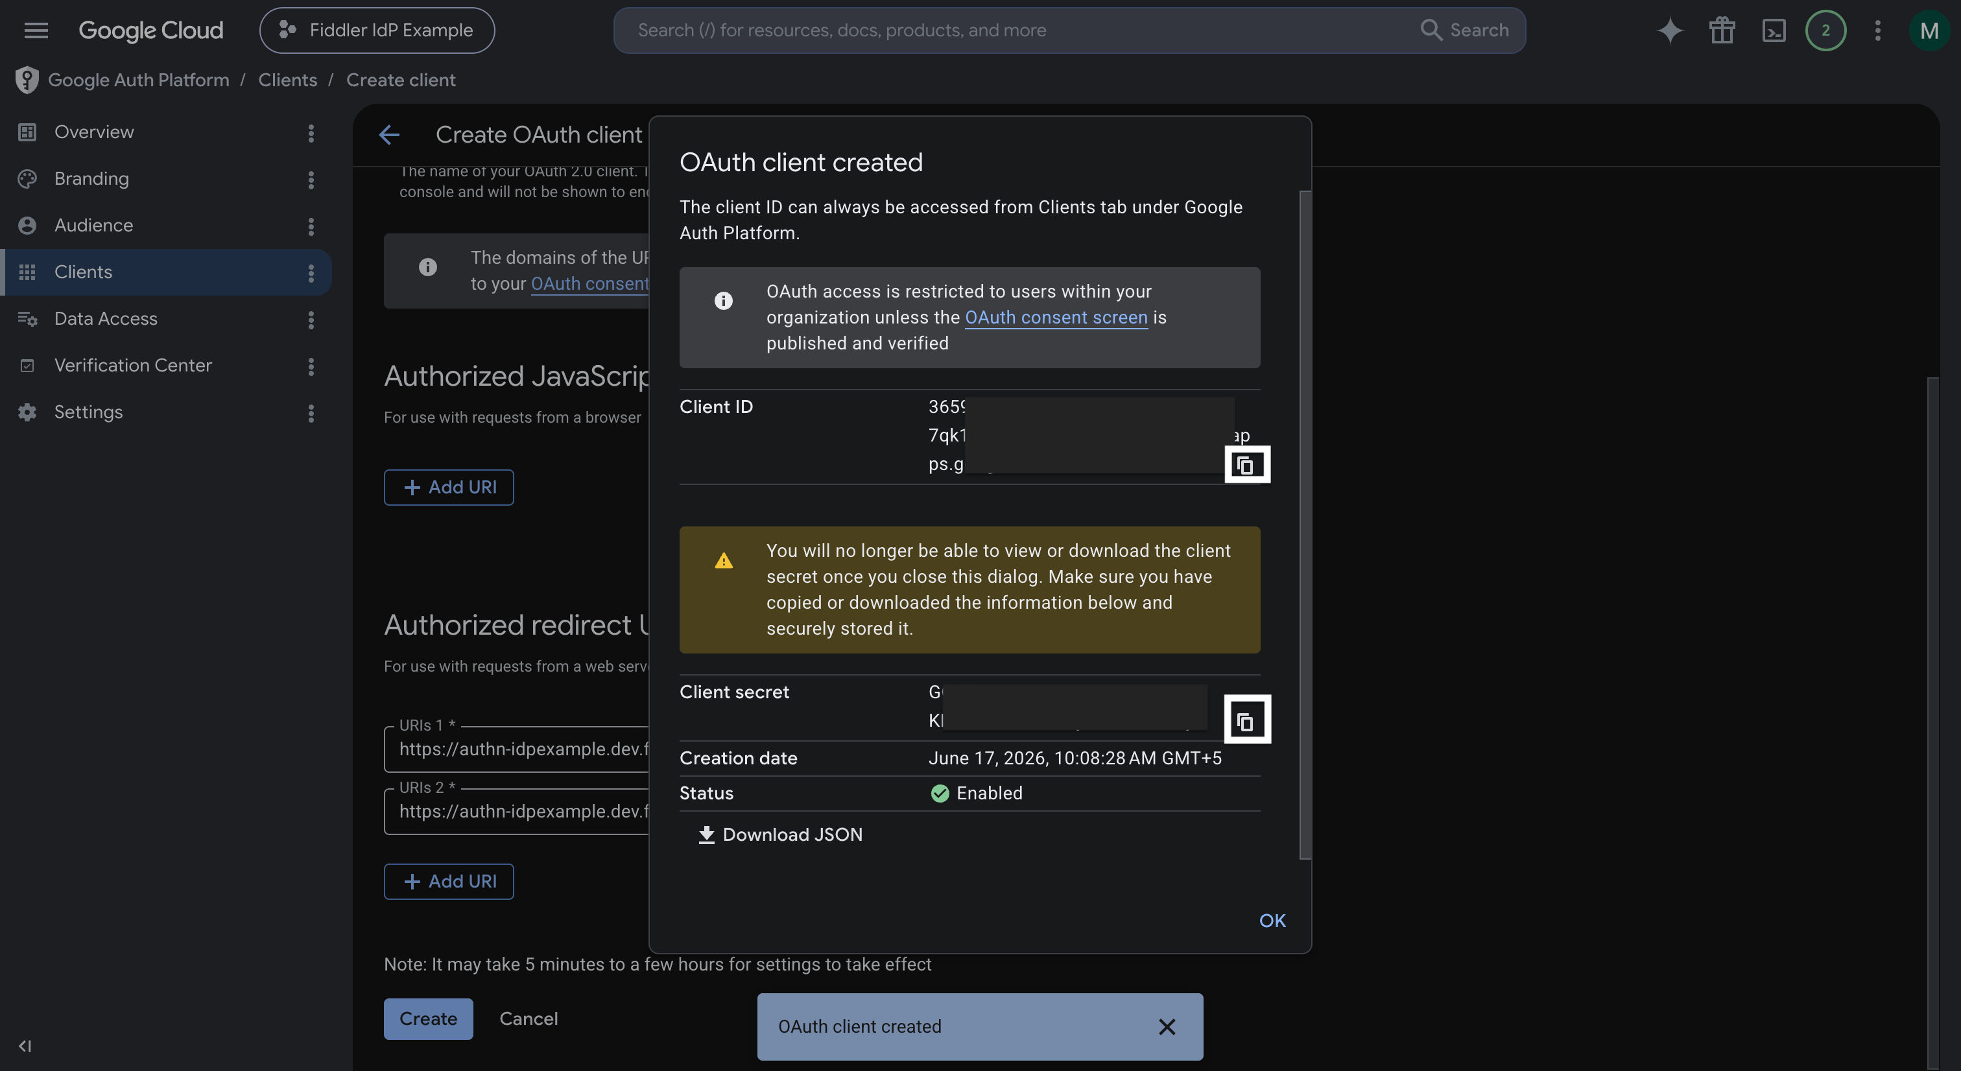Viewport: 1961px width, 1071px height.
Task: Click the dialog vertical scrollbar
Action: pos(1305,524)
